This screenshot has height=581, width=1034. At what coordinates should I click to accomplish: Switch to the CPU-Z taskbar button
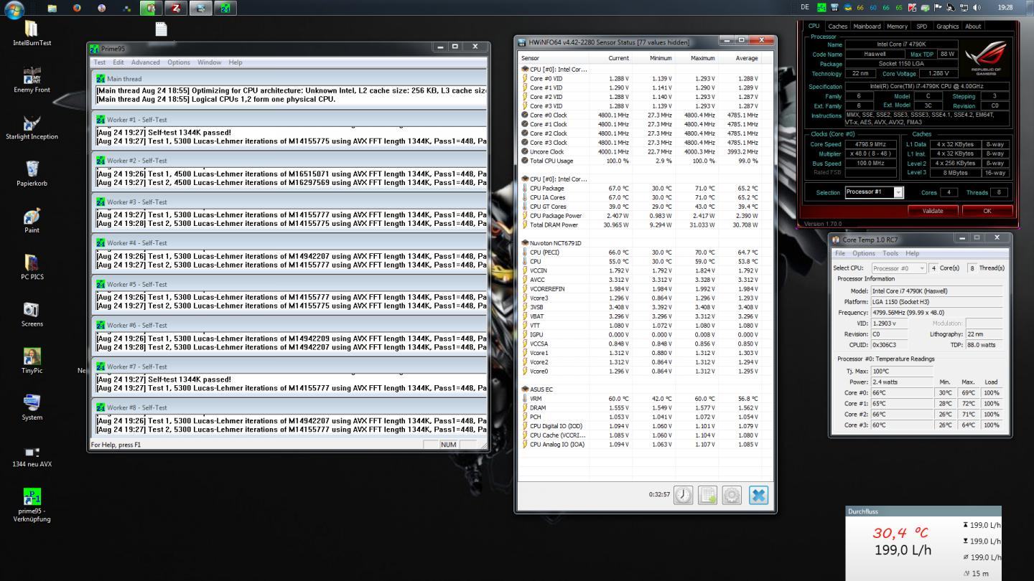(x=176, y=8)
